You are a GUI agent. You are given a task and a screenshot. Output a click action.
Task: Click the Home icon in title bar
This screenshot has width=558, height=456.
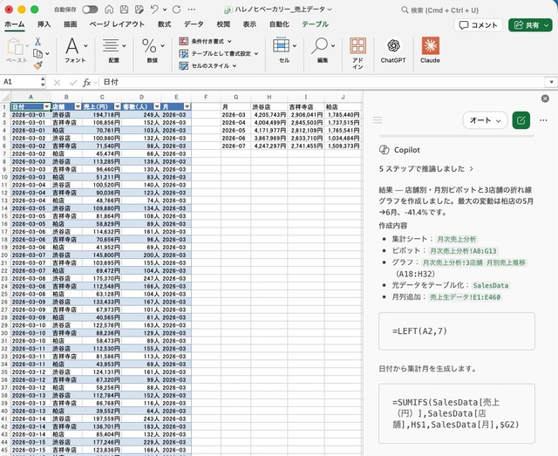click(x=109, y=10)
